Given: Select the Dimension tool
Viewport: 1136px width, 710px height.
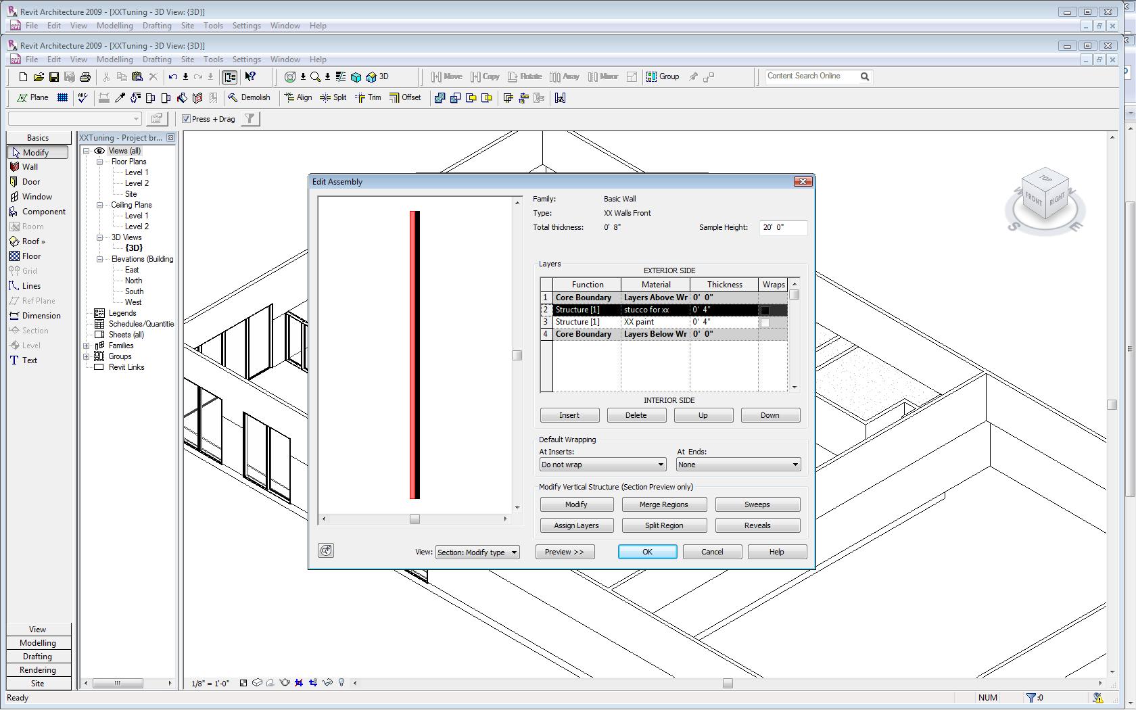Looking at the screenshot, I should [41, 316].
